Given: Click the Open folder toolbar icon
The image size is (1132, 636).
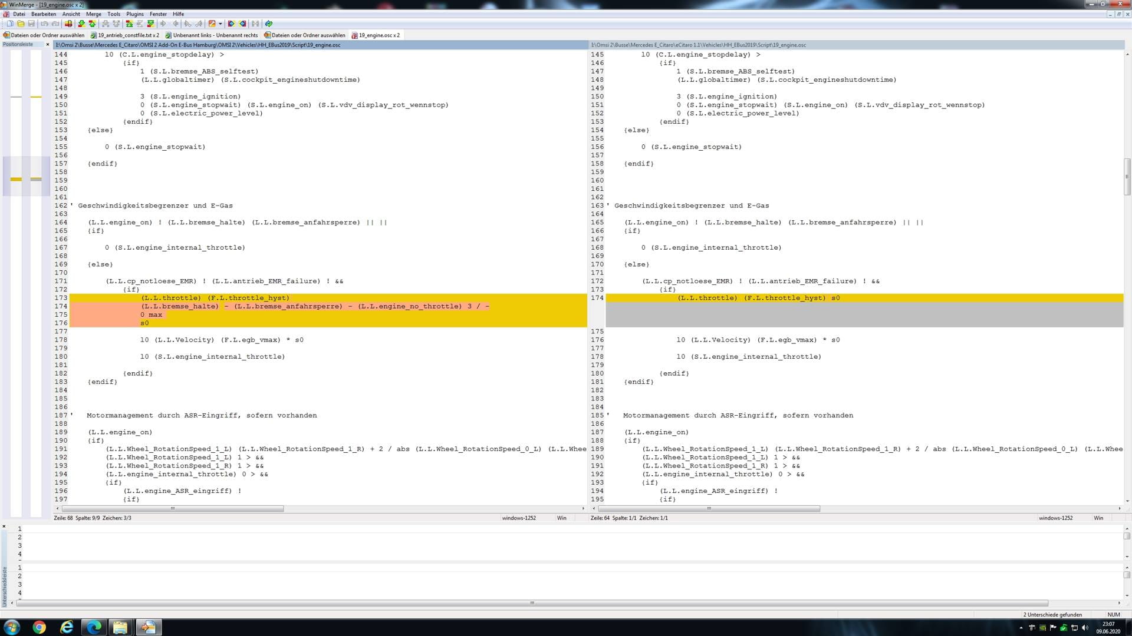Looking at the screenshot, I should click(x=21, y=24).
